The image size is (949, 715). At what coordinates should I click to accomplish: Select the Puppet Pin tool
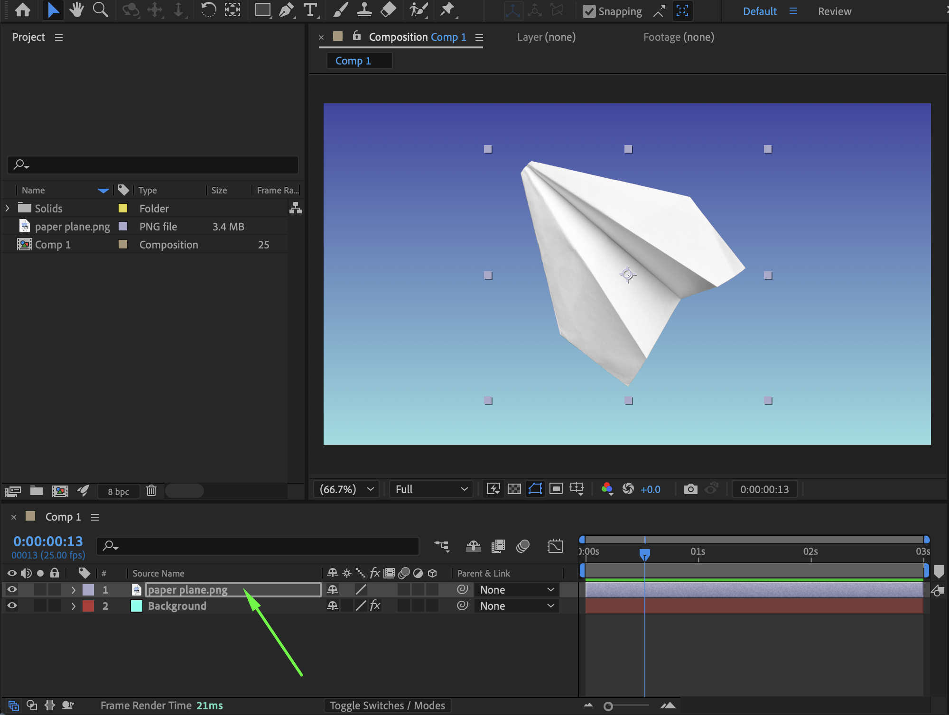click(447, 10)
